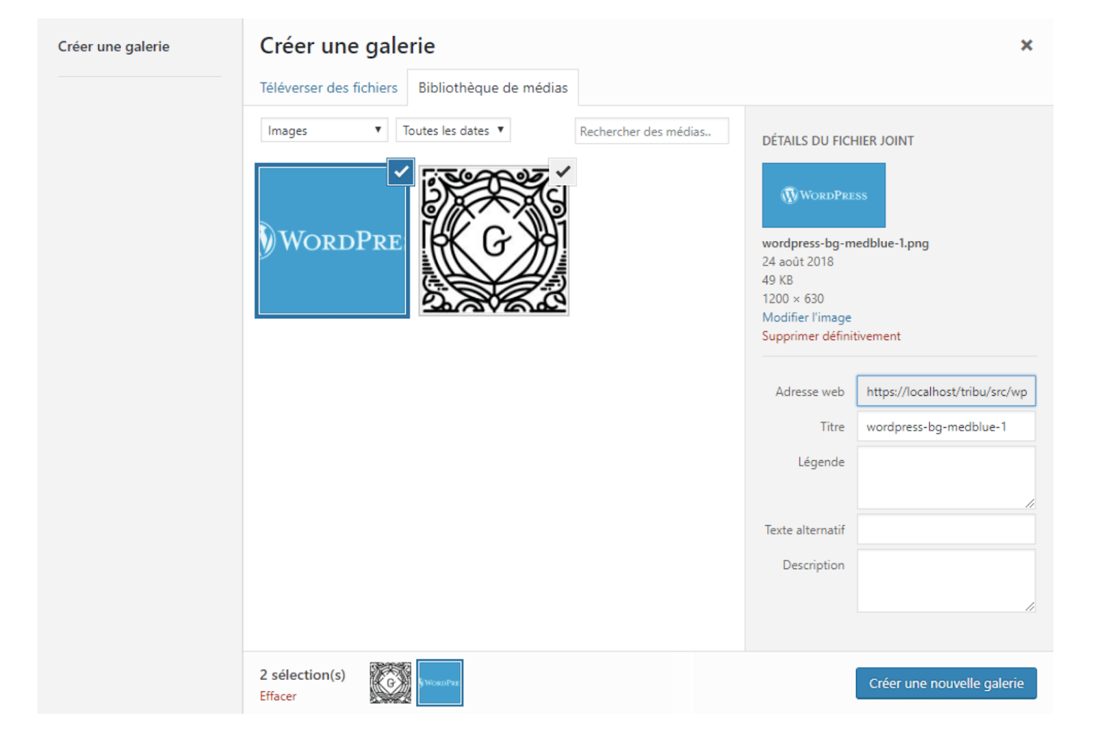Open the Images media type dropdown

tap(324, 130)
